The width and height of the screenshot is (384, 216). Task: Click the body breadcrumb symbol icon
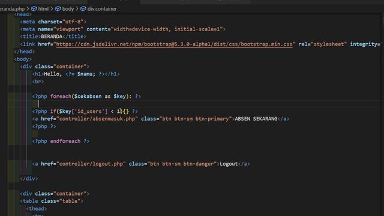coord(58,9)
